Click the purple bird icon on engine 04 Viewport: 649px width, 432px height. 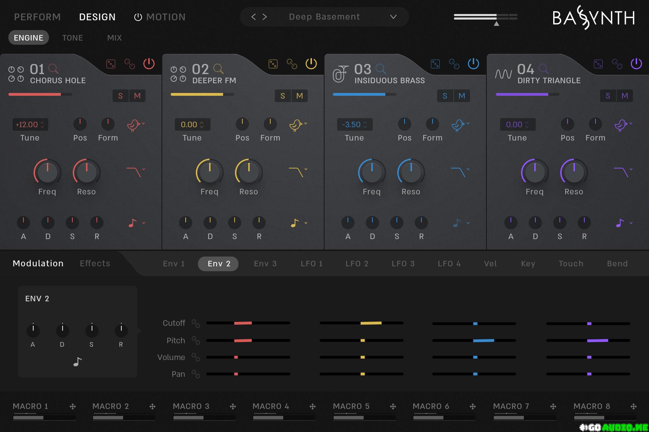tap(621, 125)
